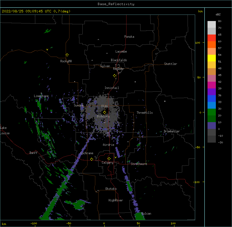
Task: Pick the magenta swatch near 42 dBZ
Action: 212,85
